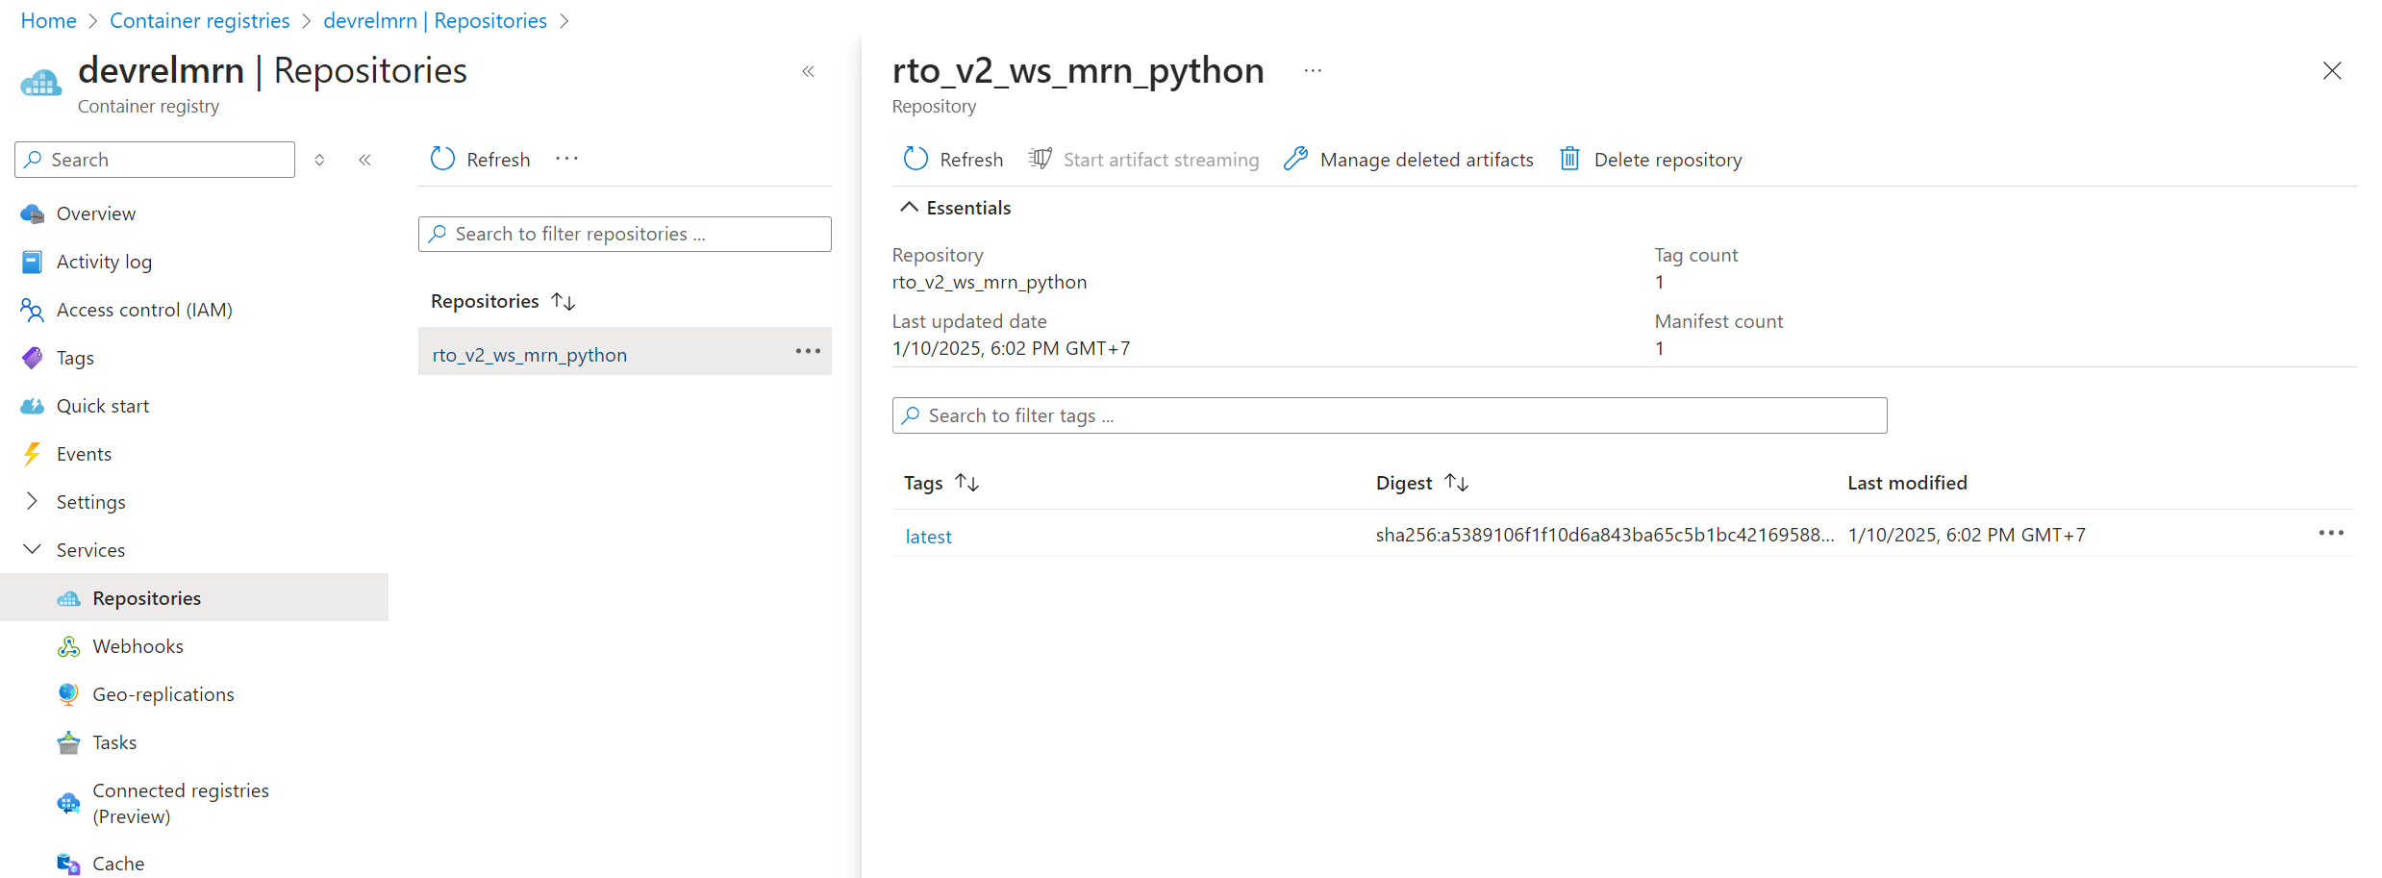
Task: Refresh the repositories list
Action: (x=481, y=159)
